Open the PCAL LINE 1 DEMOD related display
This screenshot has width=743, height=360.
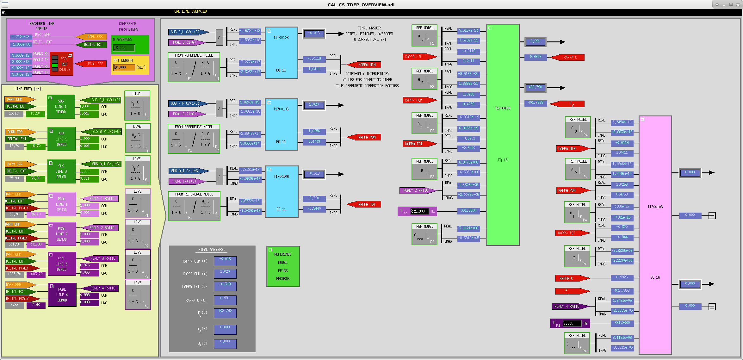pos(51,196)
